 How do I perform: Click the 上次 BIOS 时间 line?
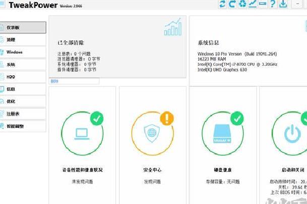tap(289, 192)
